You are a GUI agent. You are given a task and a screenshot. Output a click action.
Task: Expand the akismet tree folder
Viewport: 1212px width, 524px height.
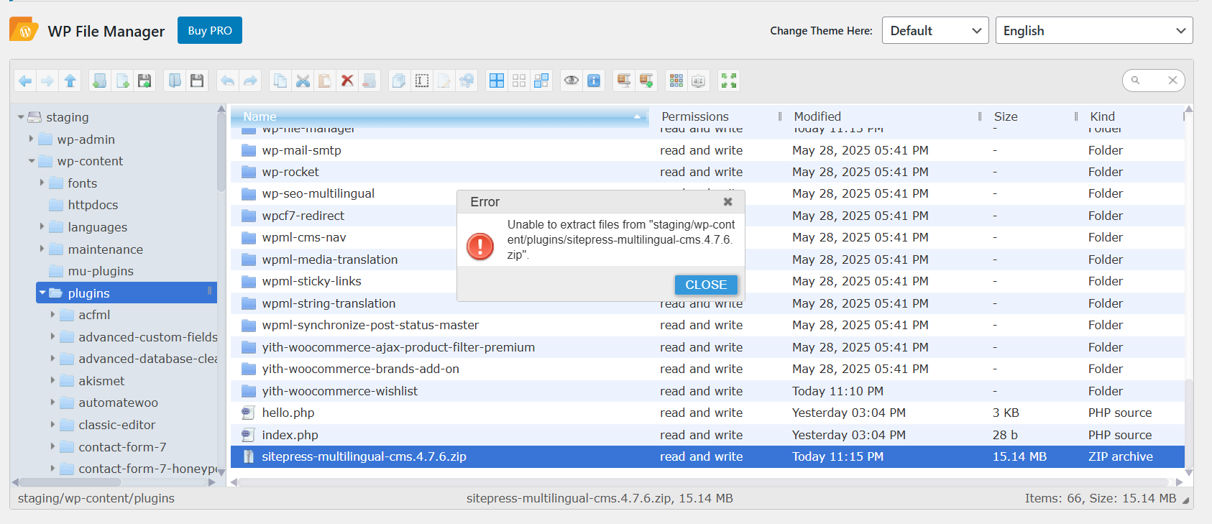coord(53,380)
